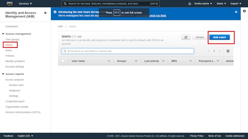
Task: Open the Services dropdown menu
Action: click(25, 4)
